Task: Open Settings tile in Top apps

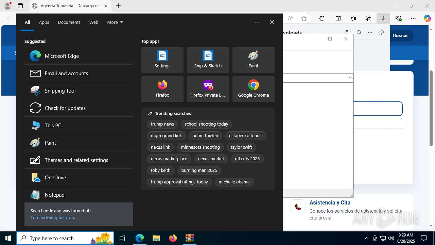Action: coord(162,60)
